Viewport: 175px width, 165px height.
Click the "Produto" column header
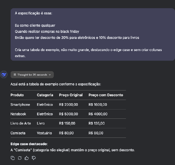pos(17,95)
